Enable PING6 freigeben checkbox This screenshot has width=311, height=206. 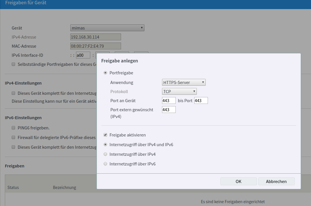(x=13, y=128)
